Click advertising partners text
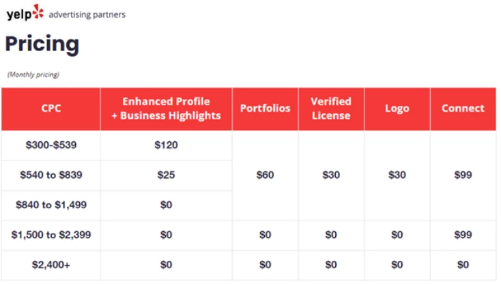 [87, 15]
